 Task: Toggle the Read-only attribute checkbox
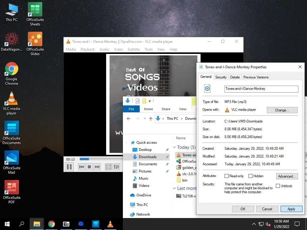227,176
